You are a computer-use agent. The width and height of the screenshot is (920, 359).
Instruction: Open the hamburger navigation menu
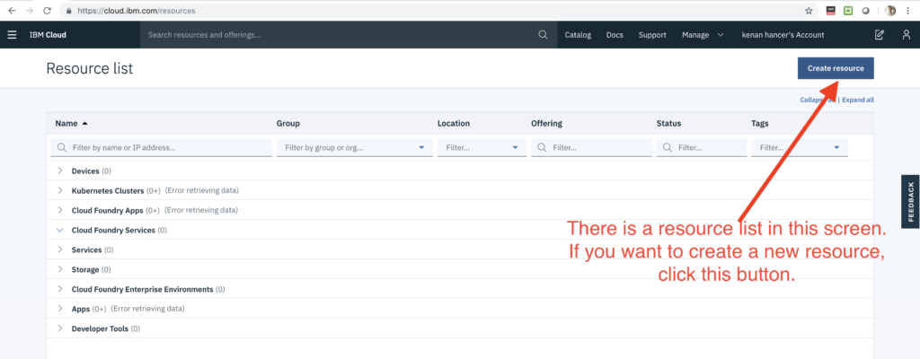pos(12,35)
